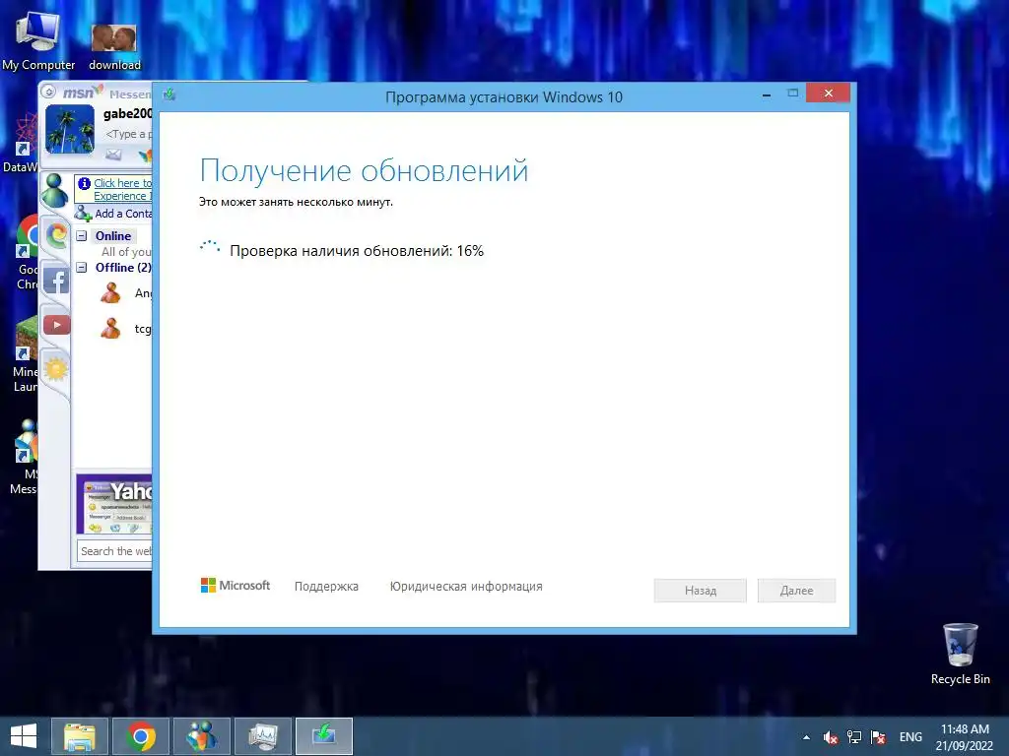Open the network tray icon
Screen dimensions: 1009x756
click(x=854, y=737)
